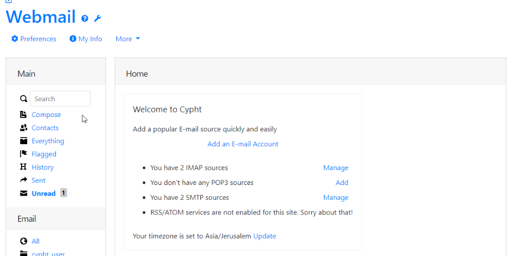This screenshot has width=512, height=256.
Task: Click the help question mark icon beside Webmail
Action: point(84,18)
